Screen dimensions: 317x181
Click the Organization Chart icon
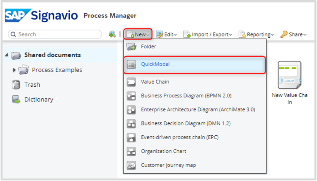(131, 151)
